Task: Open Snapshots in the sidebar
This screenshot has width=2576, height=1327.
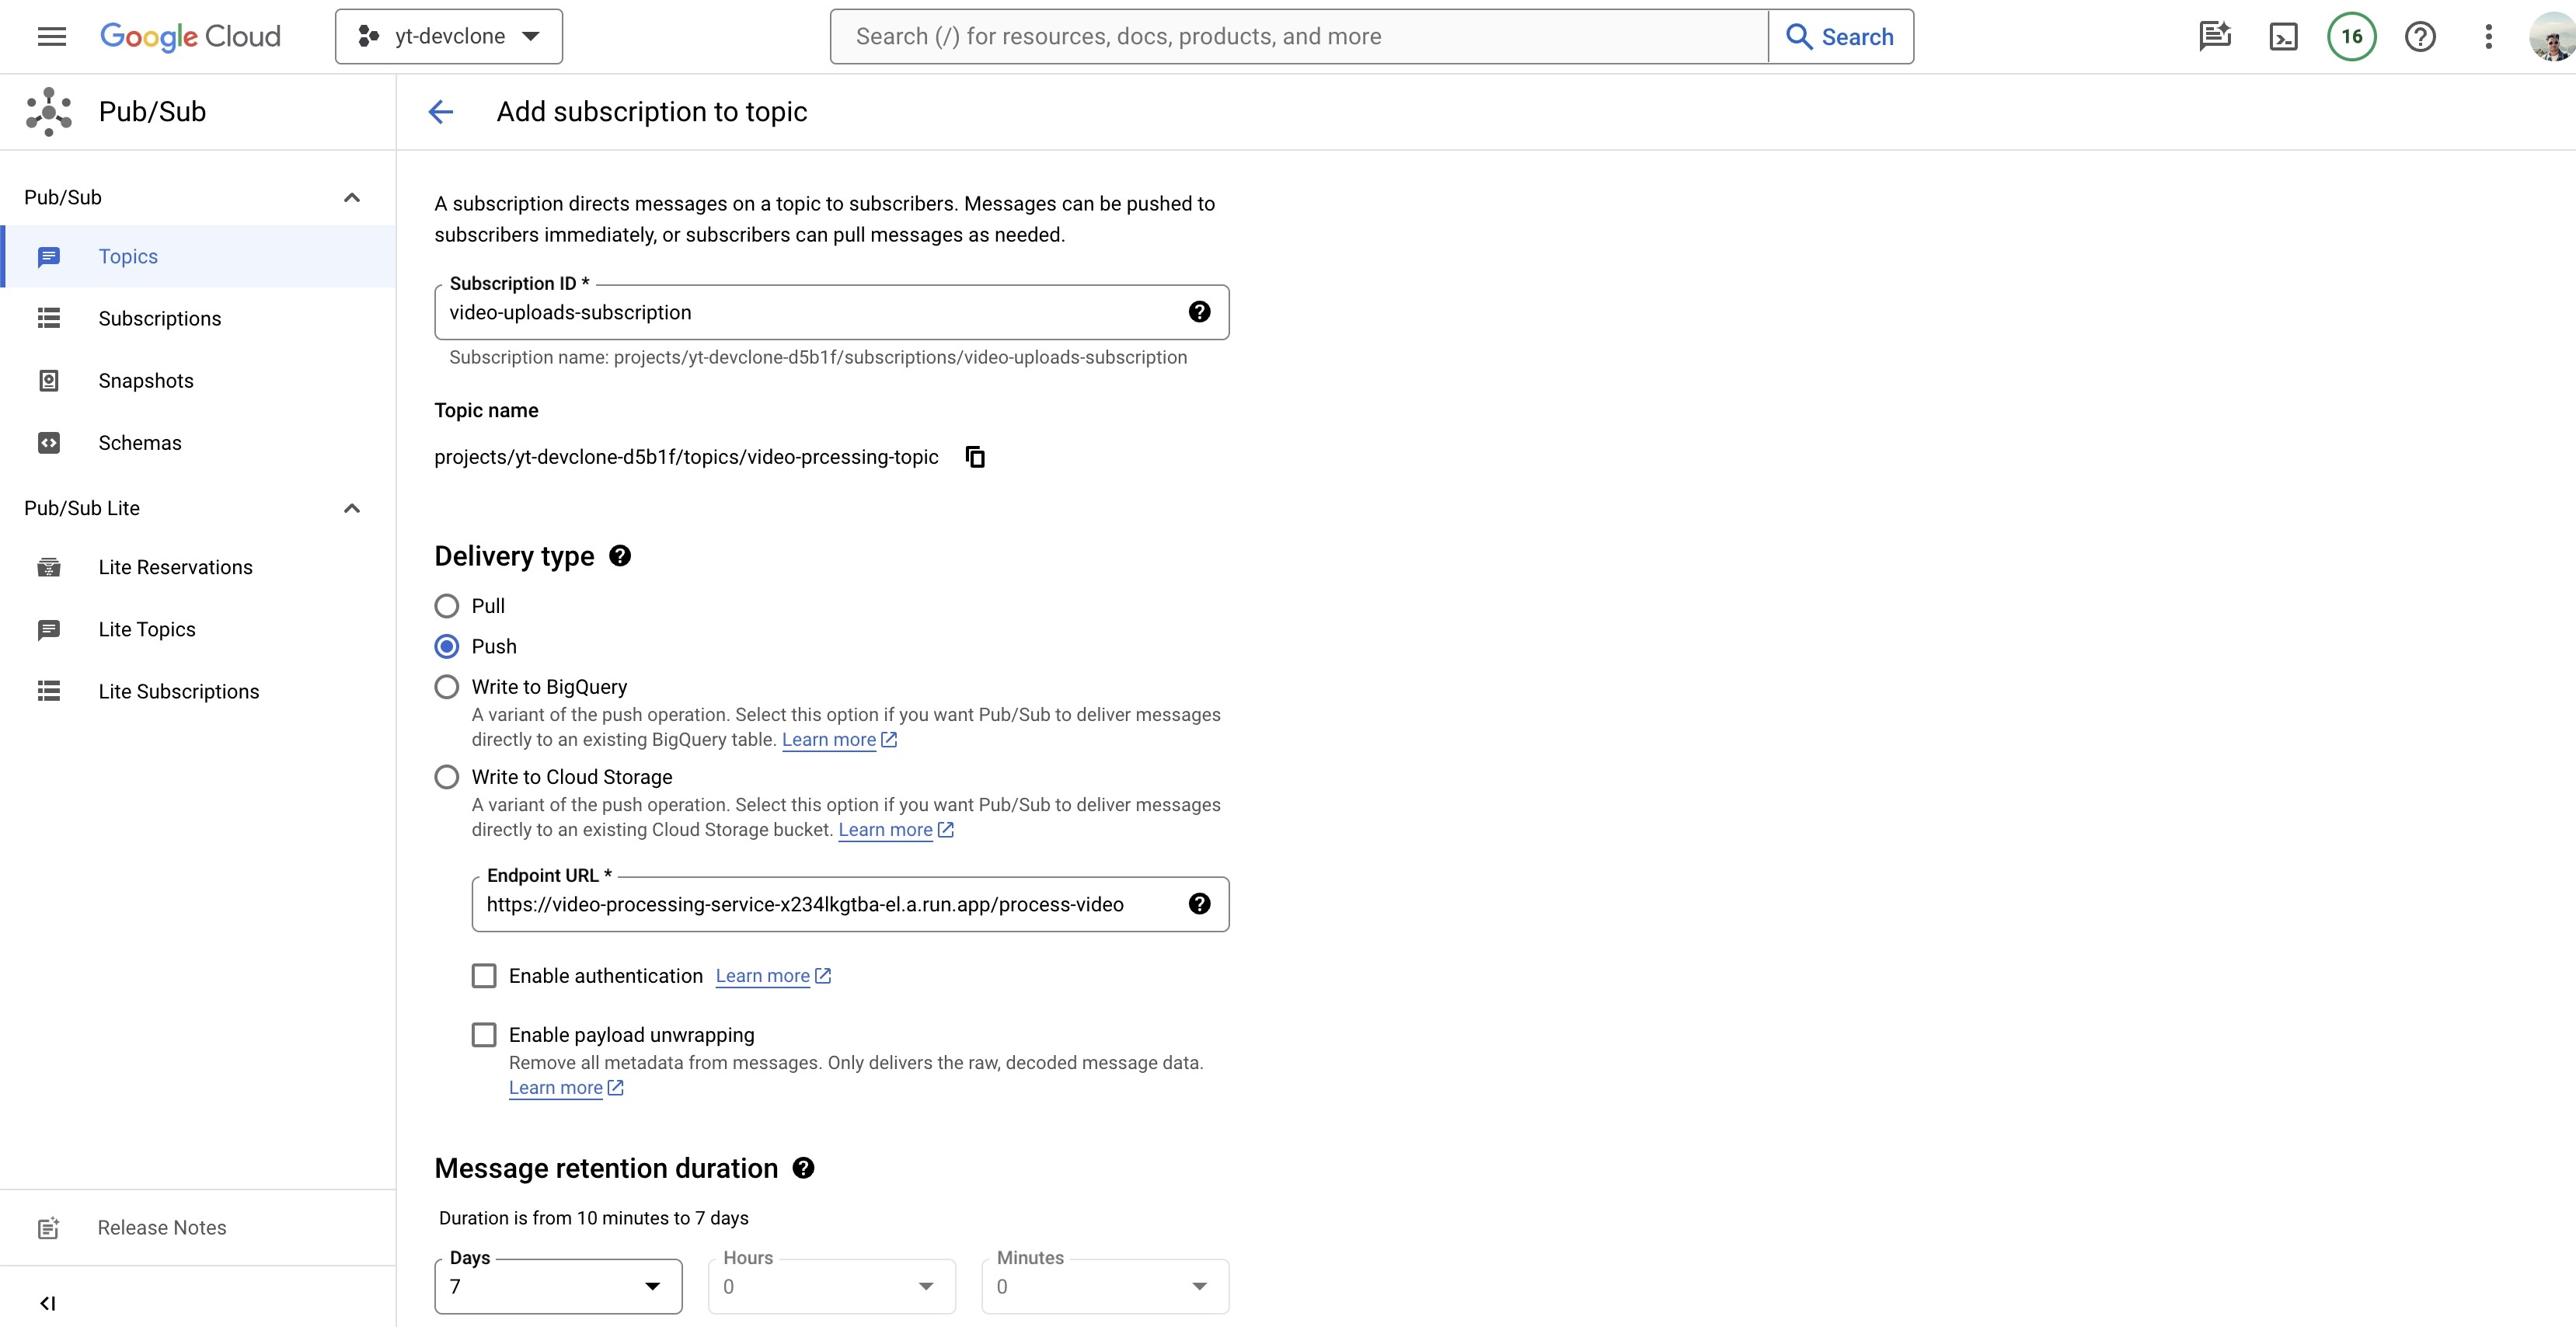Action: [x=146, y=381]
